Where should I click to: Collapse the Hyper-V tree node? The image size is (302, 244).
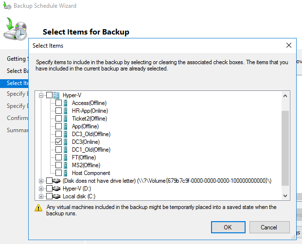(41, 95)
